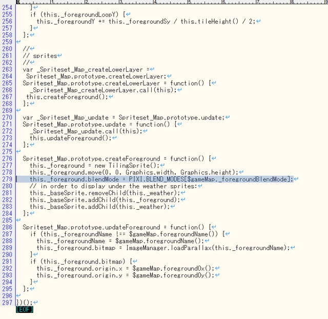Click line number 286 in the gutter
The width and height of the screenshot is (328, 319).
7,227
